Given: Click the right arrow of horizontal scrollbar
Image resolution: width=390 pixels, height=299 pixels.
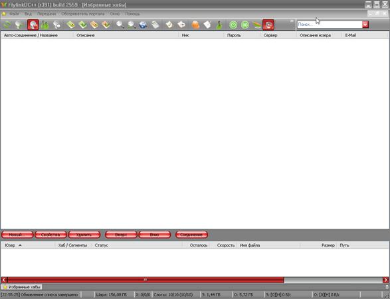Looking at the screenshot, I should (x=386, y=280).
